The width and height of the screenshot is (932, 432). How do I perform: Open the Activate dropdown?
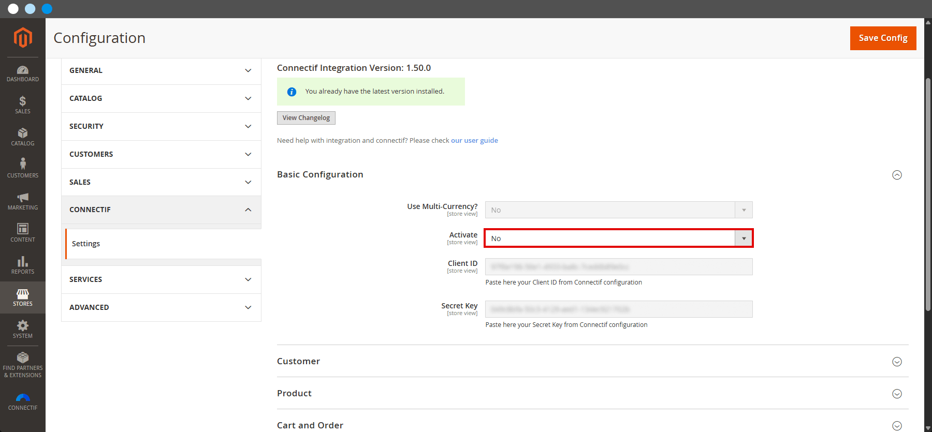coord(619,238)
